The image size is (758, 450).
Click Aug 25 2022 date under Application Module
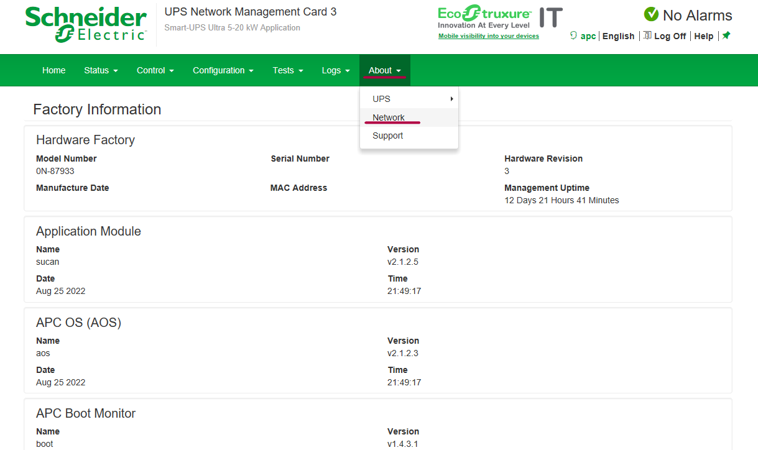point(61,291)
